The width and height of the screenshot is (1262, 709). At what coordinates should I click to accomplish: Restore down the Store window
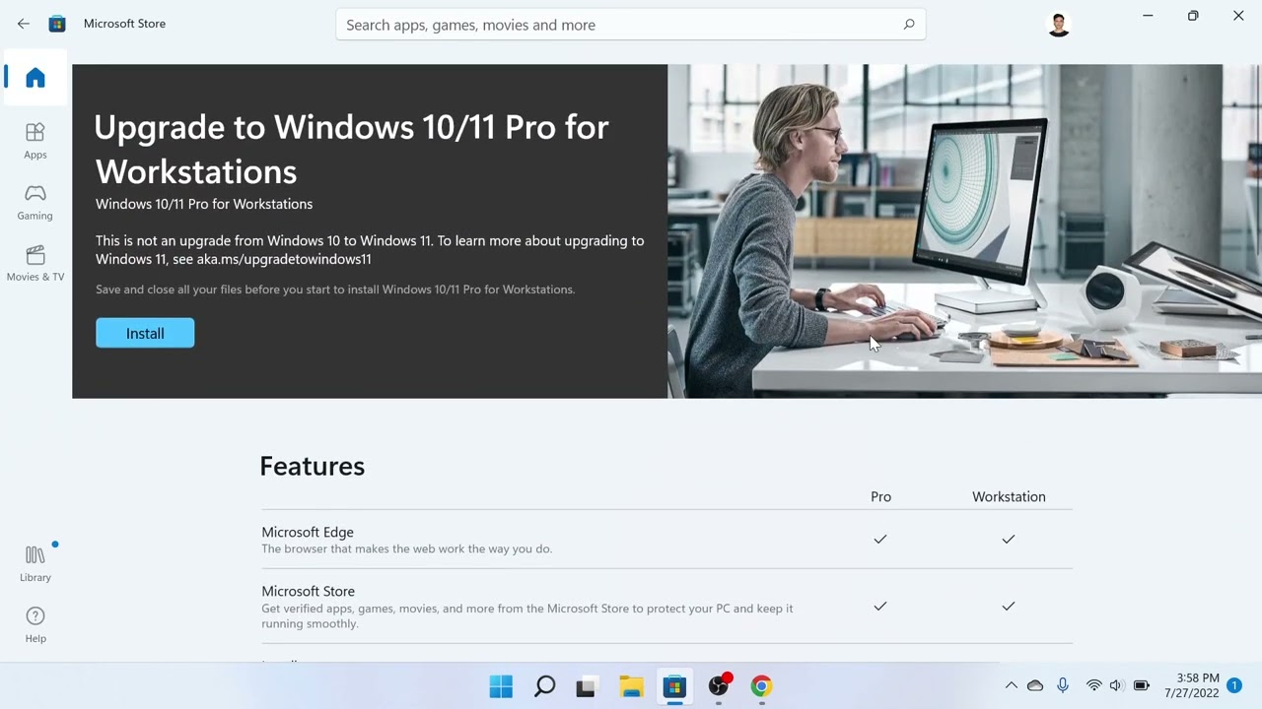pyautogui.click(x=1193, y=16)
